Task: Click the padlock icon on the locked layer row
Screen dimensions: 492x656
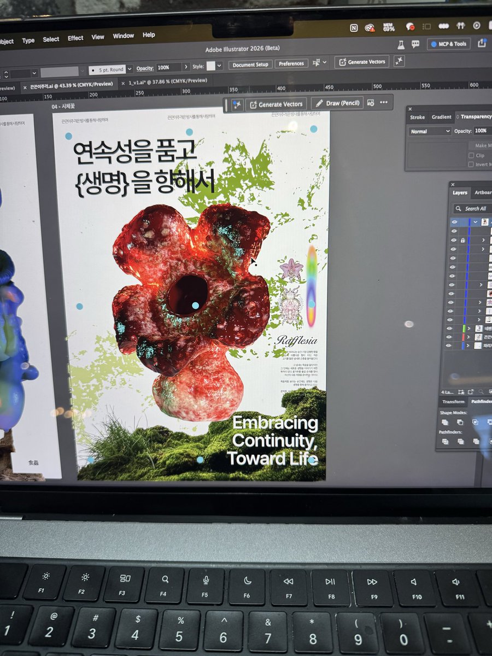Action: (x=462, y=240)
